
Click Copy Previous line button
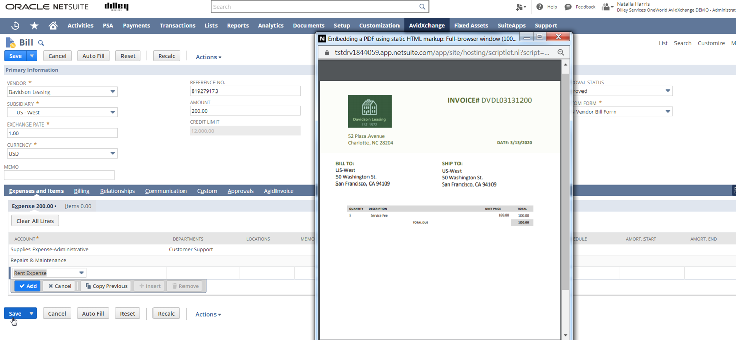pyautogui.click(x=106, y=286)
